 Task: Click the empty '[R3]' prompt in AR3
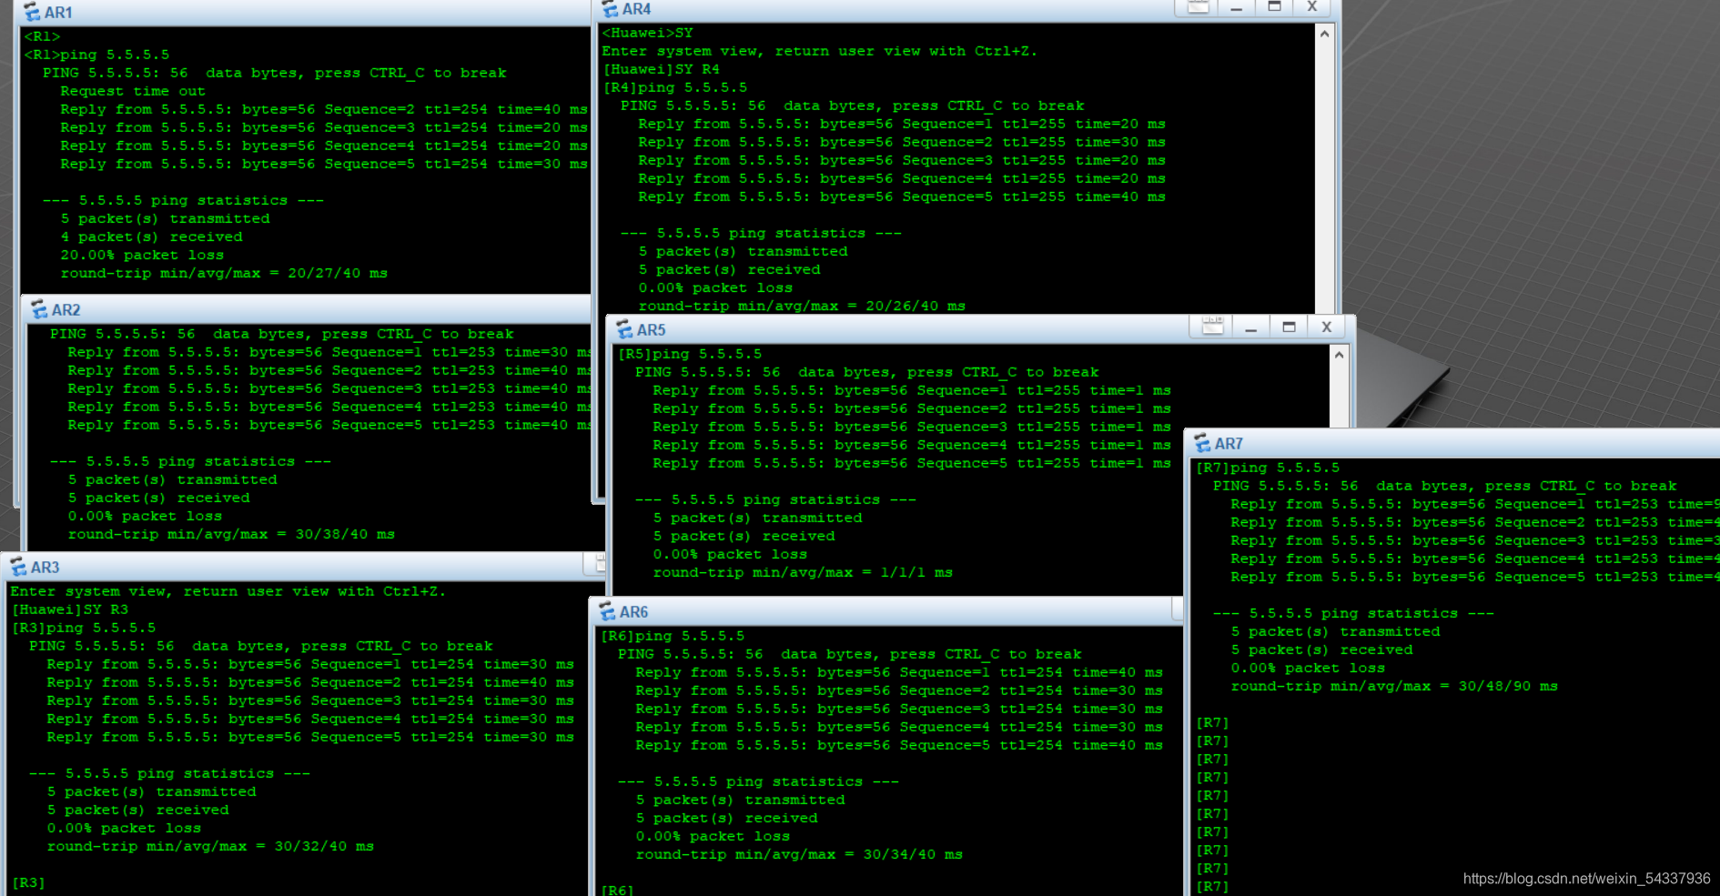(28, 882)
